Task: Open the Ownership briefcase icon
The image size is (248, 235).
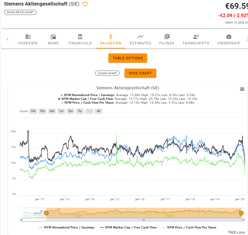Action: (x=228, y=36)
